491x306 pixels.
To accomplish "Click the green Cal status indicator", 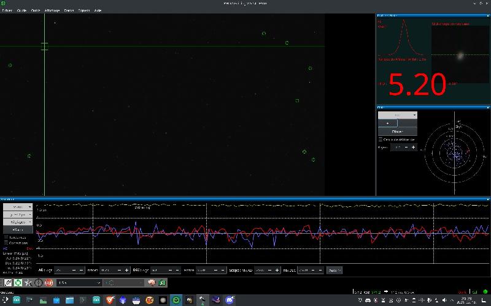I will pyautogui.click(x=474, y=293).
